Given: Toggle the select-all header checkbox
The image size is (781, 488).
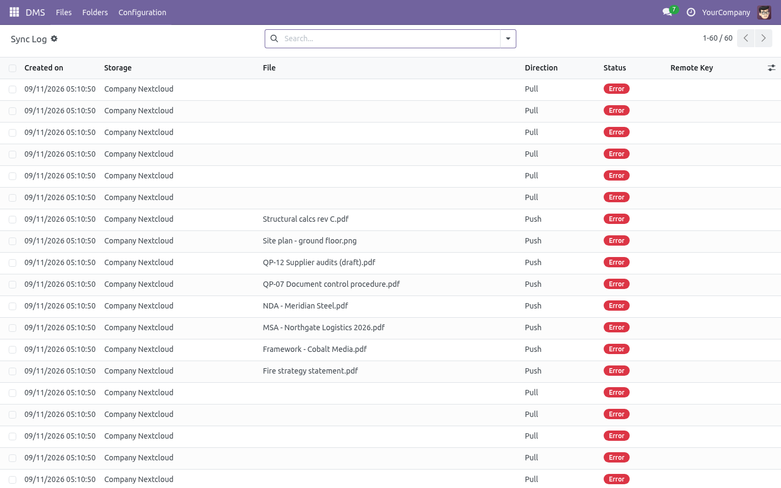Looking at the screenshot, I should 12,68.
